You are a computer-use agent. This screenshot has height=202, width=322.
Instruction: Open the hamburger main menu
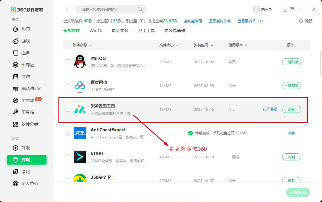point(299,9)
